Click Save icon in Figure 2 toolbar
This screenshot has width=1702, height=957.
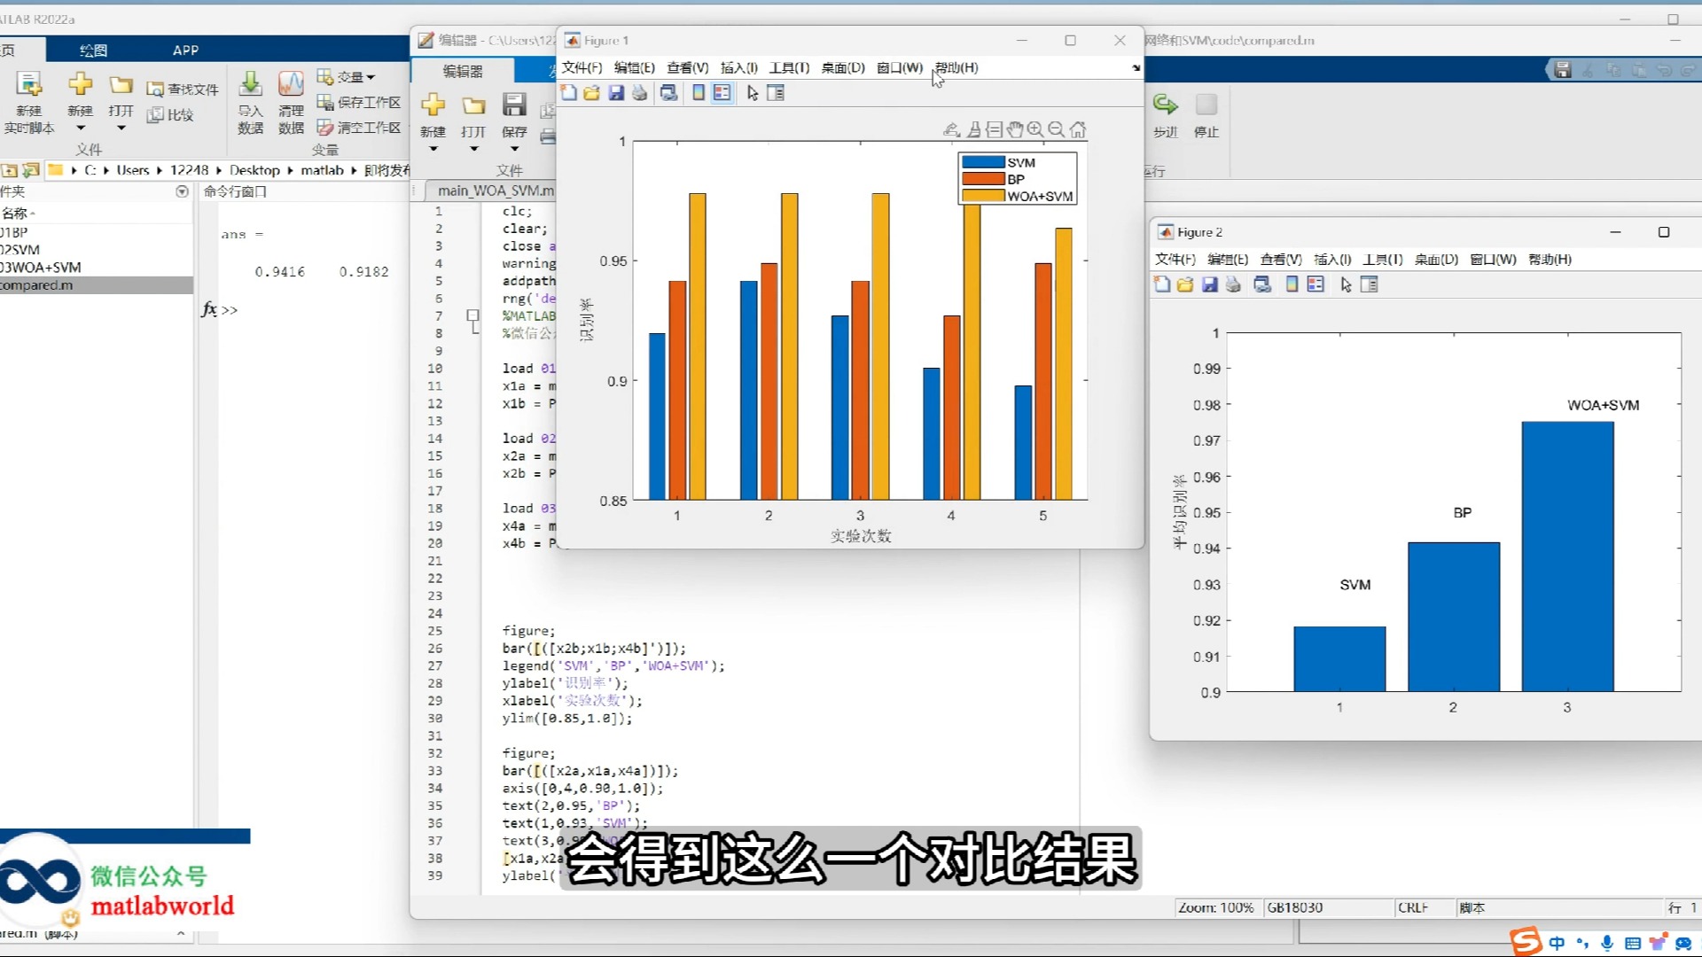click(1210, 284)
